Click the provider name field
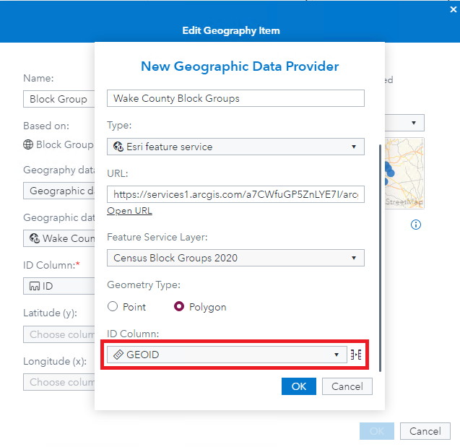The image size is (460, 447). click(x=235, y=98)
